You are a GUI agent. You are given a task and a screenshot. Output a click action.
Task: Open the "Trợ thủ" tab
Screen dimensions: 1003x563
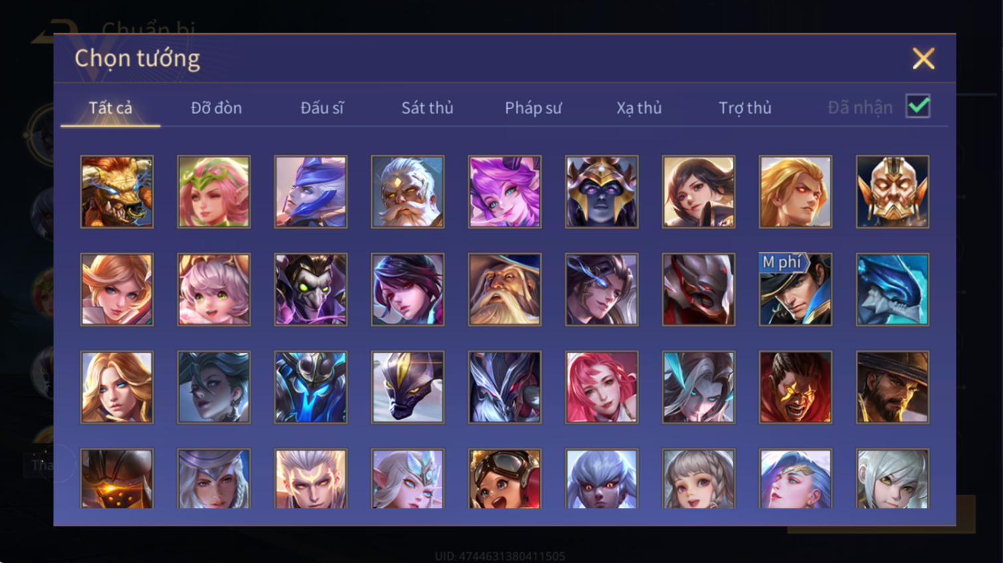(x=745, y=108)
